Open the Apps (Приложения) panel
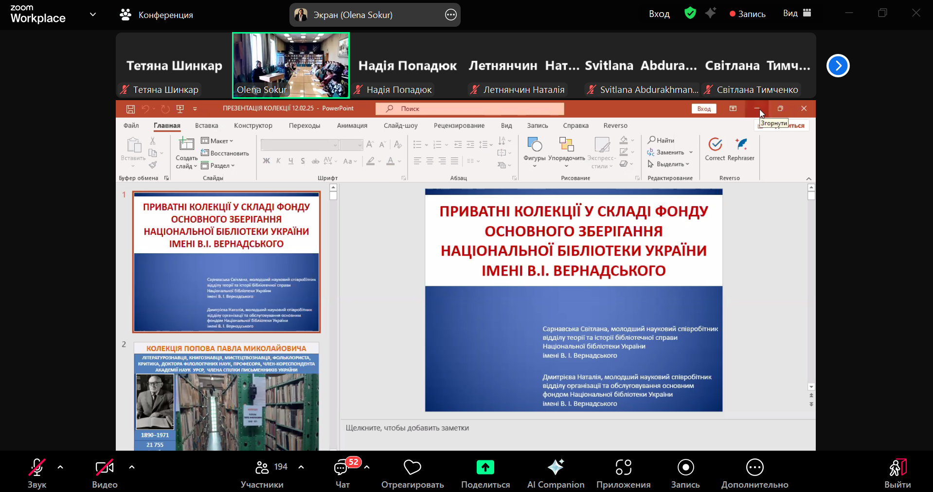Image resolution: width=933 pixels, height=492 pixels. pyautogui.click(x=623, y=467)
